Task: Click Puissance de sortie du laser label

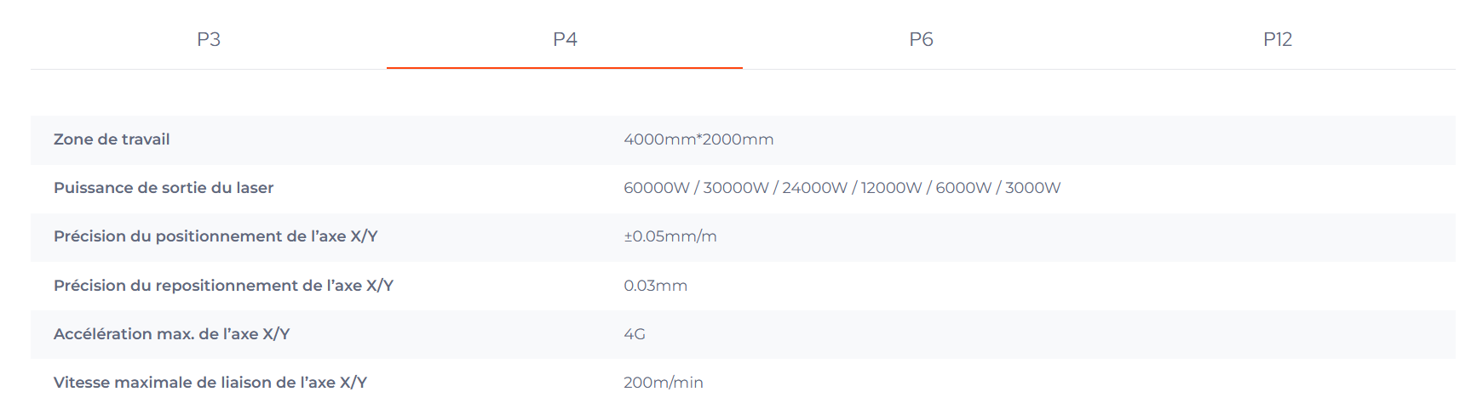Action: click(x=164, y=188)
